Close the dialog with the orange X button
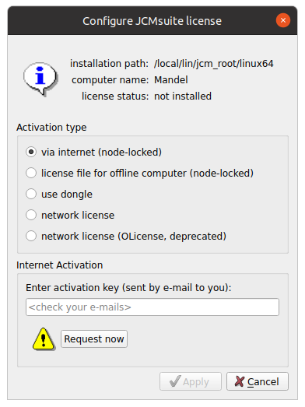 pos(283,20)
